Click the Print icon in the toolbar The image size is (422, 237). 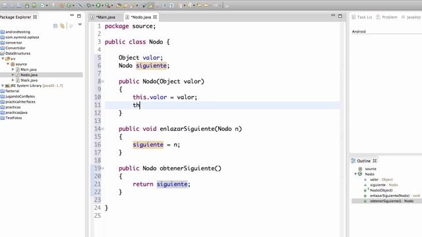click(x=18, y=5)
